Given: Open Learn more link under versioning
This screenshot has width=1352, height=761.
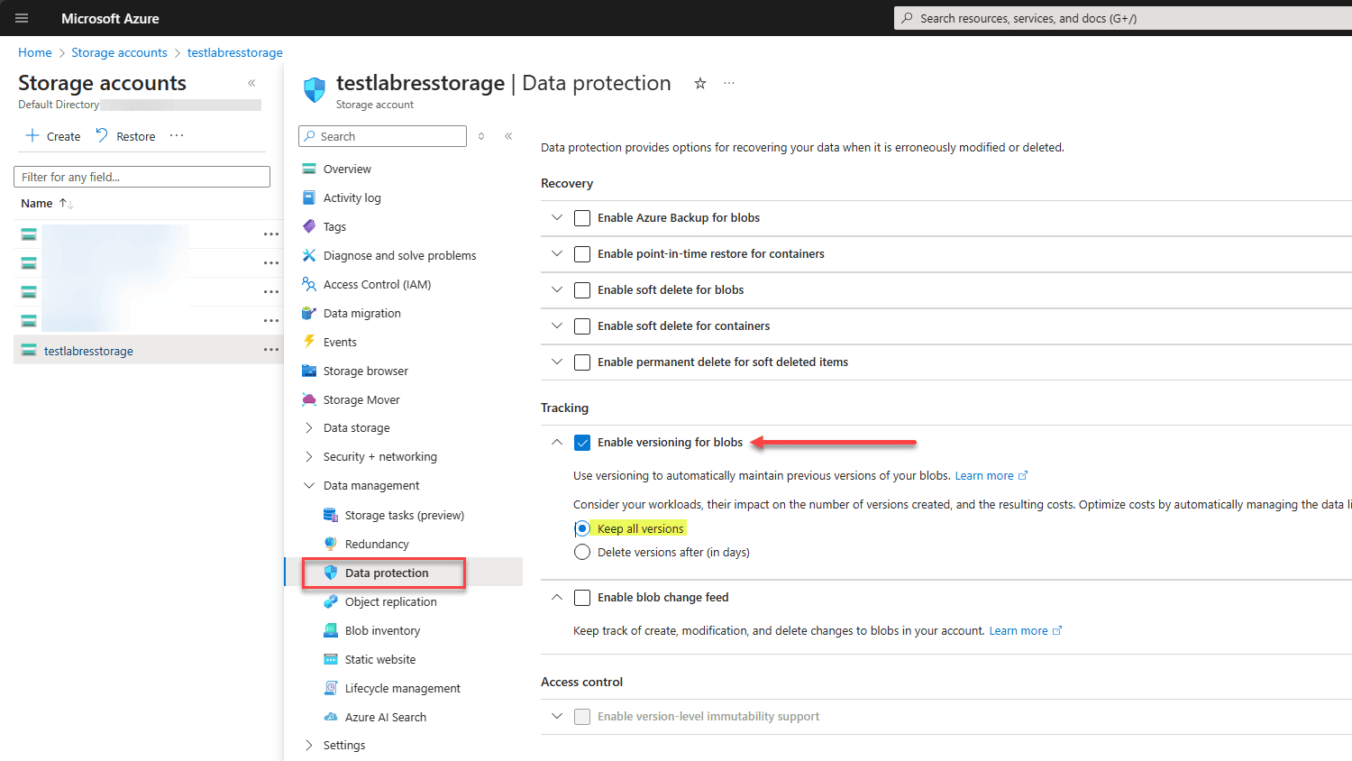Looking at the screenshot, I should [991, 475].
